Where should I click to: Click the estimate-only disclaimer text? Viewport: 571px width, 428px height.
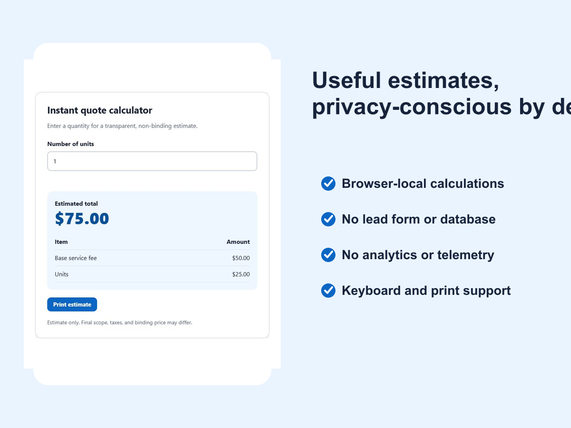(119, 322)
